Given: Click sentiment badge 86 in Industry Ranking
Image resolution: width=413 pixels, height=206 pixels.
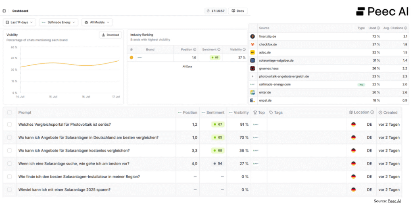Looking at the screenshot, I should point(215,57).
